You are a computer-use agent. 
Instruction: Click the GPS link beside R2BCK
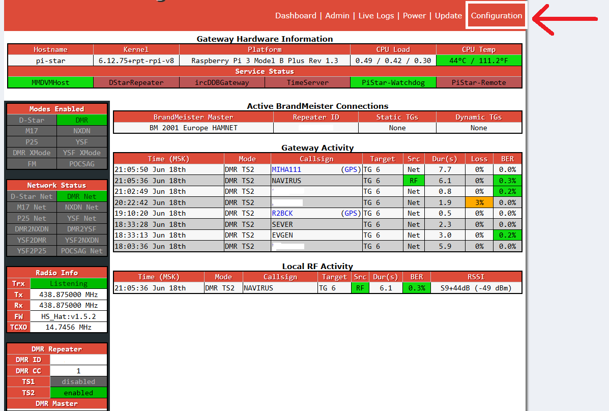[351, 213]
